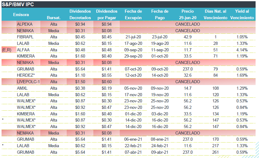Screen dimensions: 259x158
Task: Click the price value 32.6
Action: pos(188,75)
